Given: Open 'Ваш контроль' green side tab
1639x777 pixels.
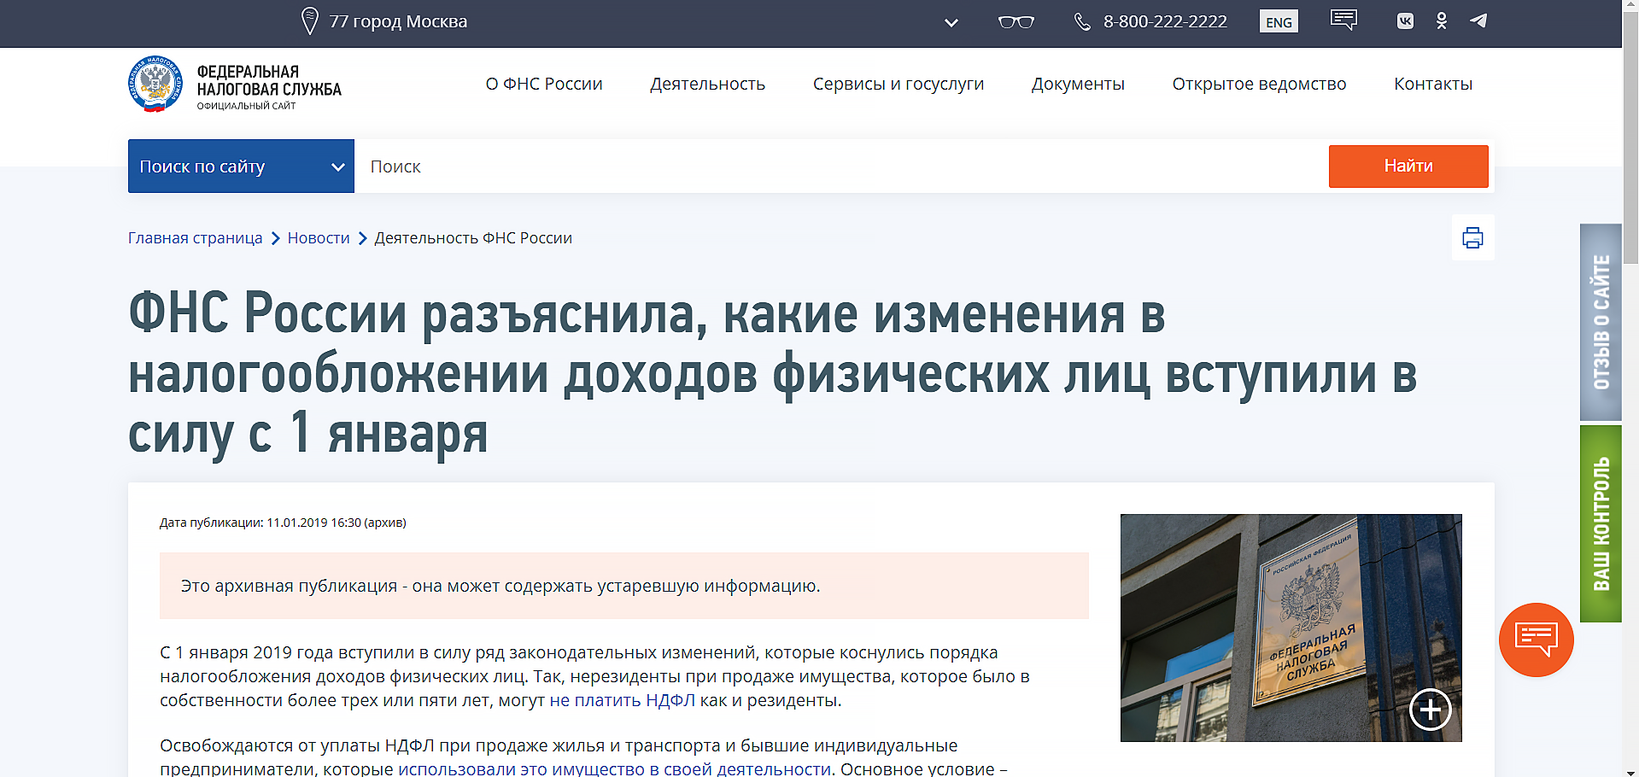Looking at the screenshot, I should 1601,523.
